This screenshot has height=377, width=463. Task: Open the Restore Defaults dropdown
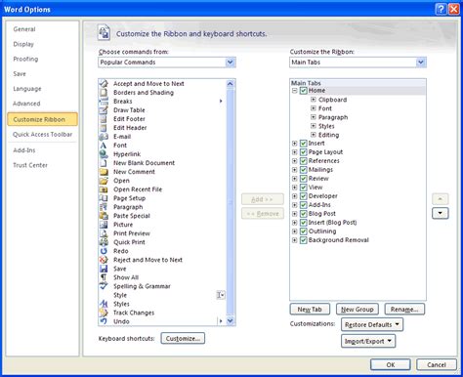(x=372, y=324)
